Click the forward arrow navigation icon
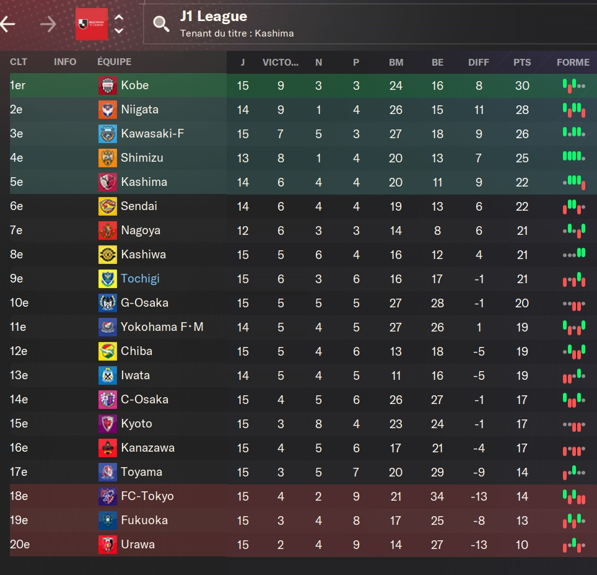 point(48,24)
